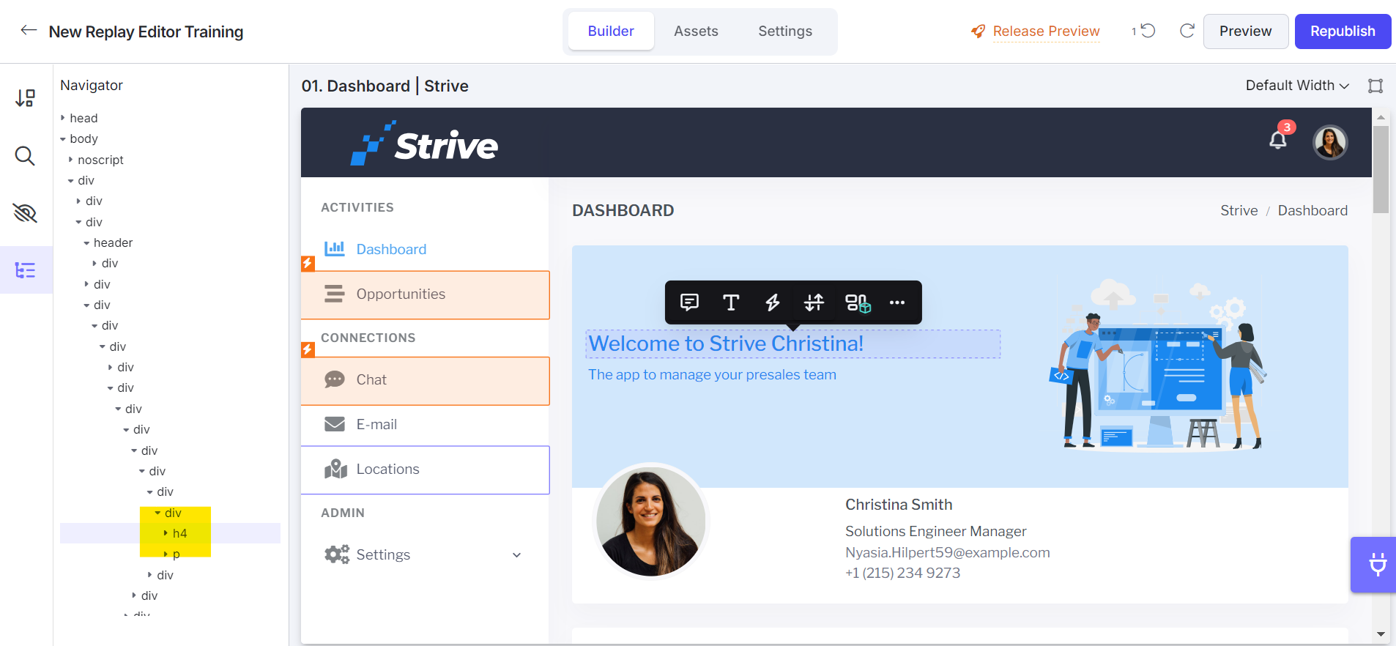Open Dashboard in the Strive menu
1396x646 pixels.
point(391,249)
